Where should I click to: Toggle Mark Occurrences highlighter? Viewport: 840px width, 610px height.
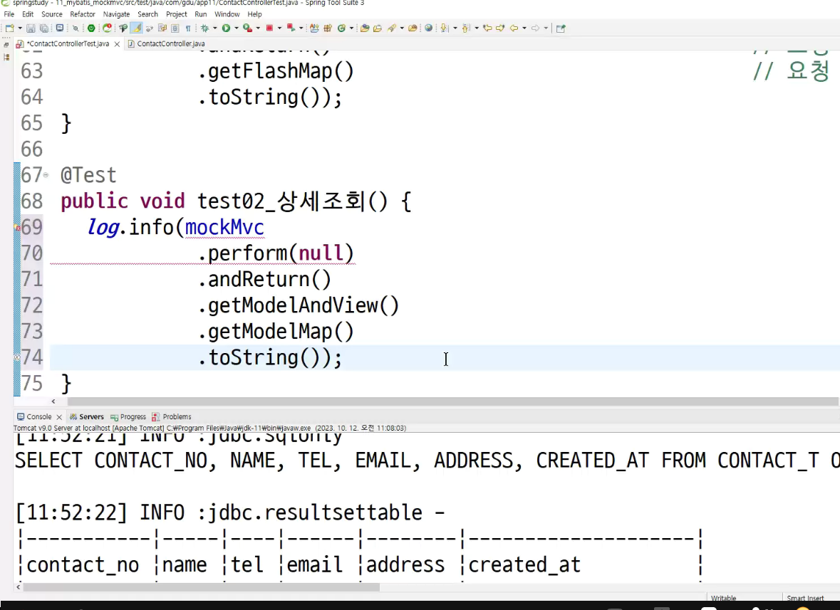pyautogui.click(x=136, y=28)
